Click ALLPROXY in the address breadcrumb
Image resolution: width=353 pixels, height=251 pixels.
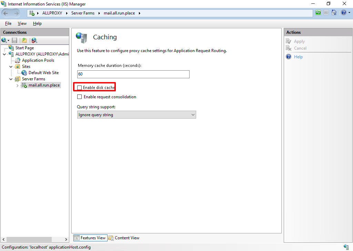(x=52, y=13)
